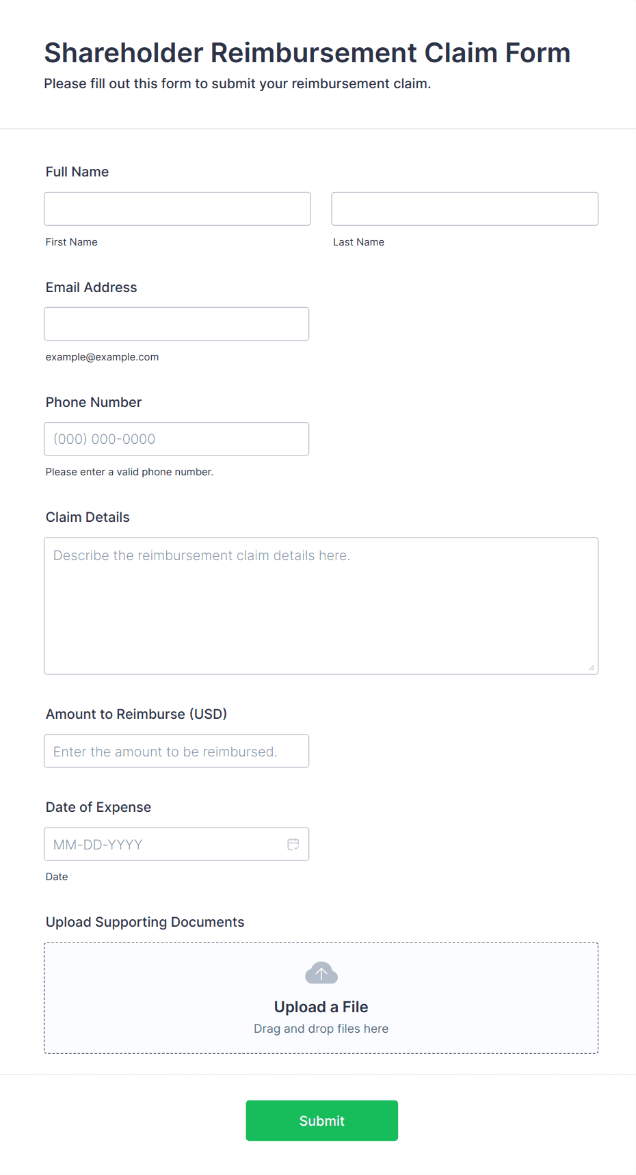
Task: Click the First Name input field
Action: (x=177, y=209)
